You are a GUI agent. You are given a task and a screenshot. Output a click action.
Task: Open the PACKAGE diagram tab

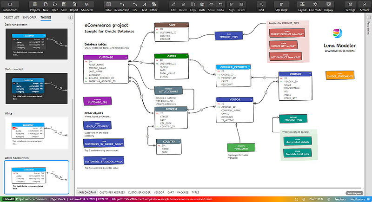[183, 193]
